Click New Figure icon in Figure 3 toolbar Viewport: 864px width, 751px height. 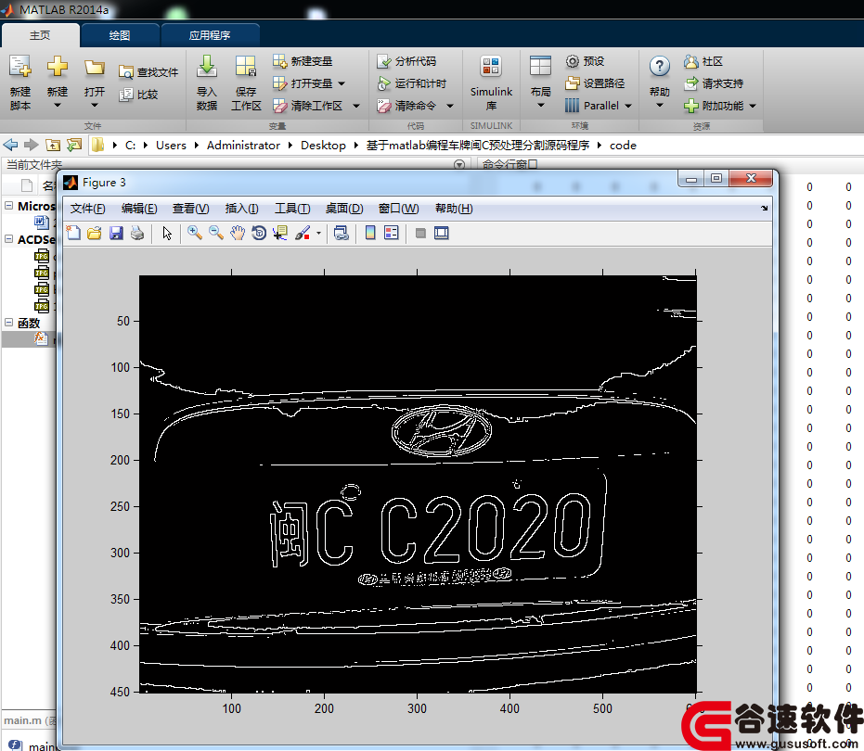(73, 233)
